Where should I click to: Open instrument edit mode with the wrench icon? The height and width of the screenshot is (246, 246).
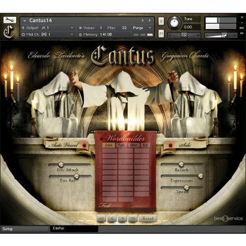pyautogui.click(x=10, y=20)
